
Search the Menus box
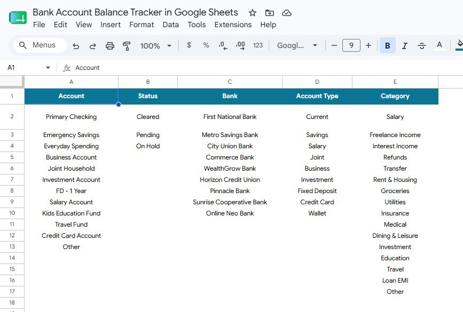40,45
